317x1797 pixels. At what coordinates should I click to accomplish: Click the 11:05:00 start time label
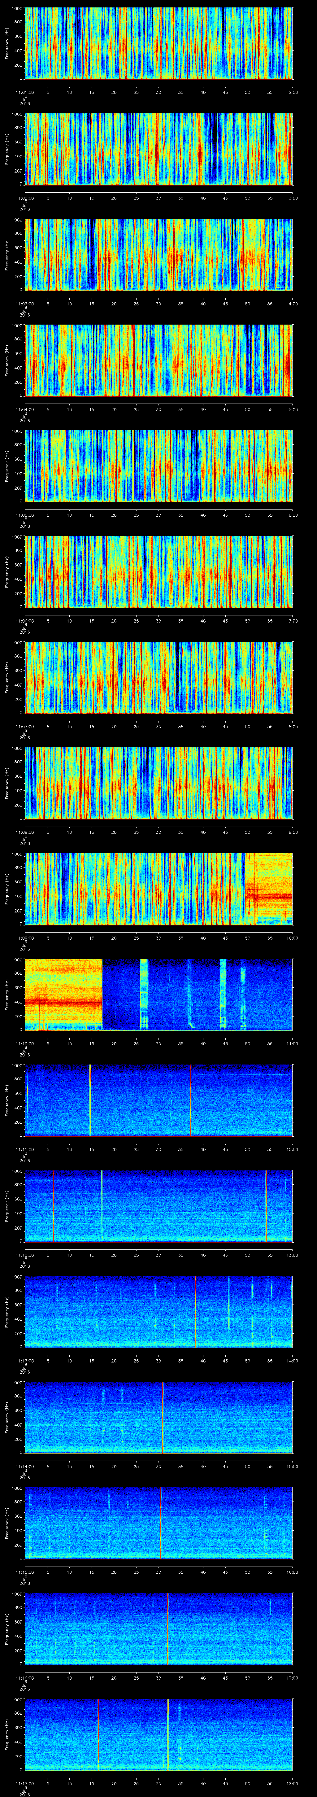[25, 515]
